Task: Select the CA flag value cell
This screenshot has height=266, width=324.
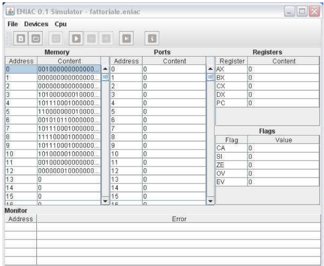Action: 284,148
